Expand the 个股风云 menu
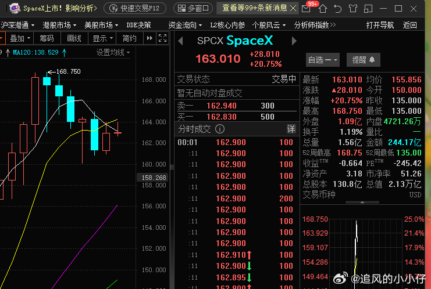 coord(269,25)
